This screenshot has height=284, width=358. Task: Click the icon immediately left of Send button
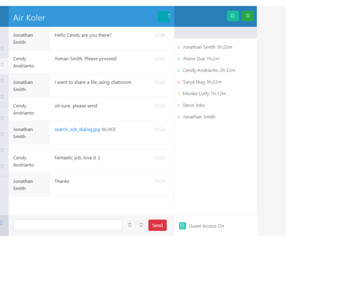(141, 225)
